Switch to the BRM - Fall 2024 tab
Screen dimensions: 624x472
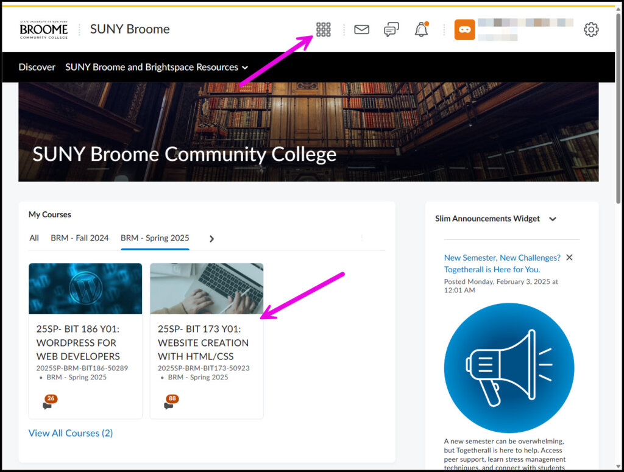80,238
